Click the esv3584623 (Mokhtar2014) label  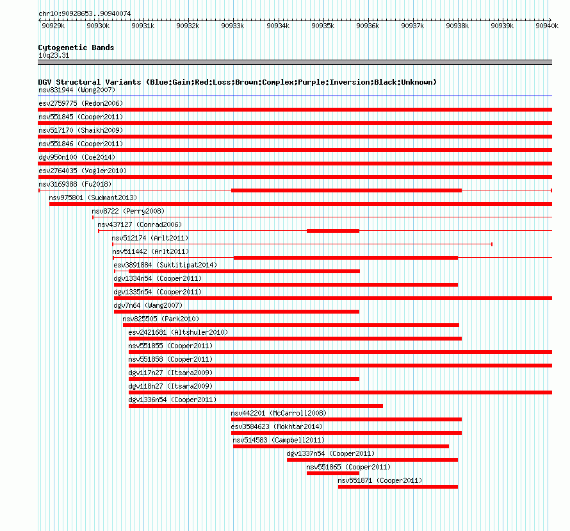coord(277,426)
